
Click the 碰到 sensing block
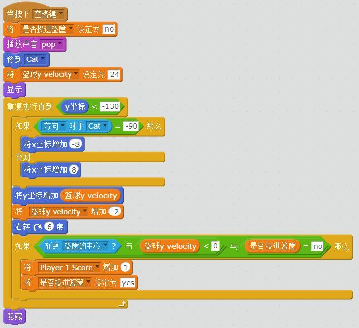click(80, 246)
